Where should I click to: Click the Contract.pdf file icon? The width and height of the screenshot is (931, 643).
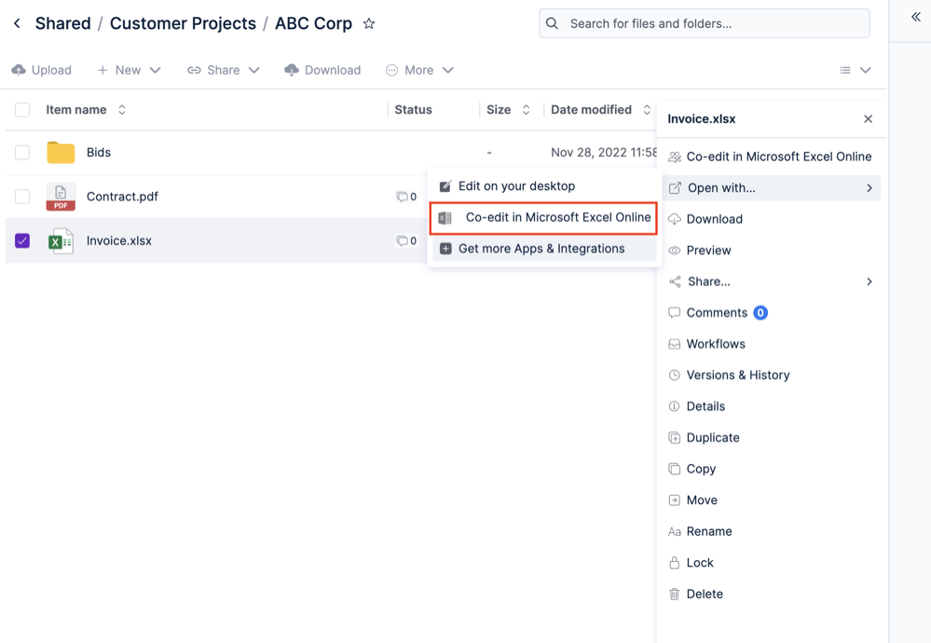[61, 197]
